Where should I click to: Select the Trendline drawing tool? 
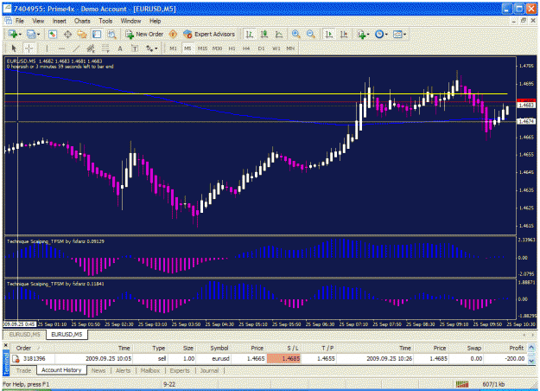click(x=76, y=48)
